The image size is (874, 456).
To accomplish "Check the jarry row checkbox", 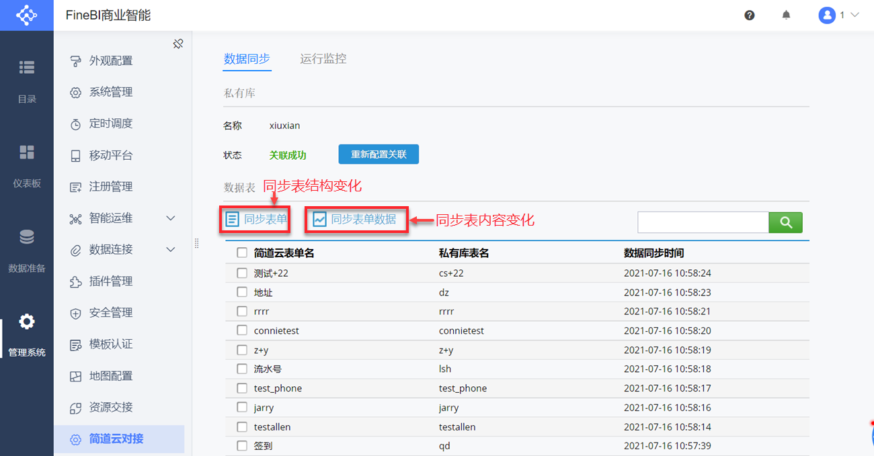I will (242, 407).
